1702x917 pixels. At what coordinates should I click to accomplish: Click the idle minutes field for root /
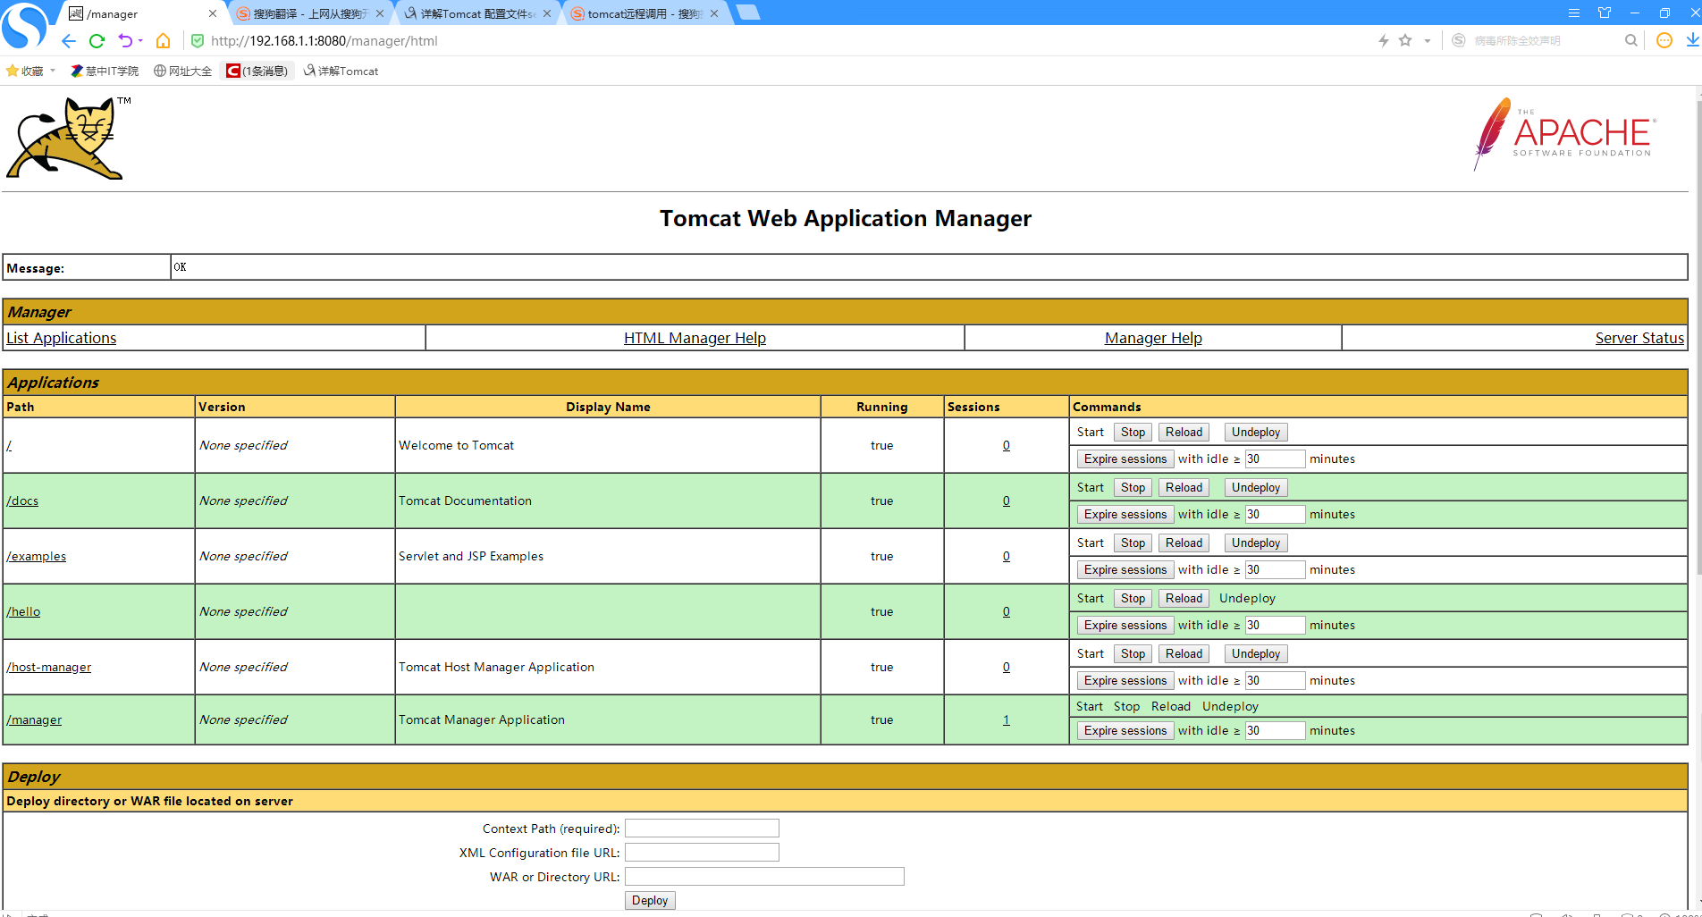[x=1275, y=458]
